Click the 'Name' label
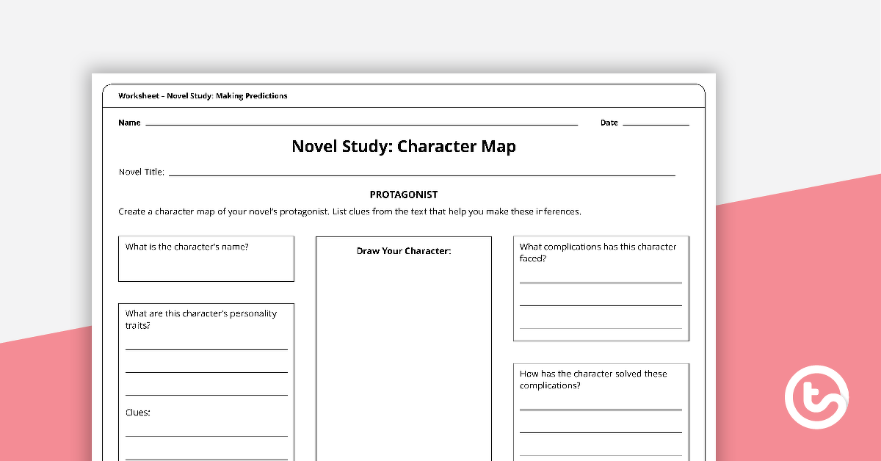This screenshot has height=461, width=881. [128, 123]
